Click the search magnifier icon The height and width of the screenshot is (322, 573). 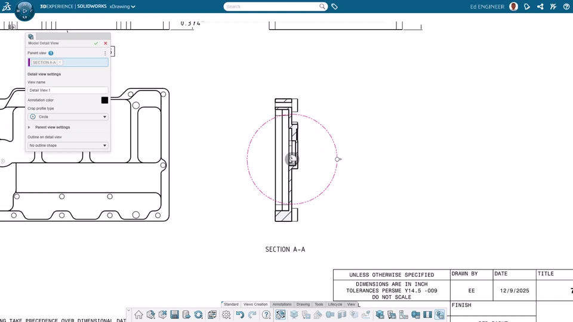(322, 7)
